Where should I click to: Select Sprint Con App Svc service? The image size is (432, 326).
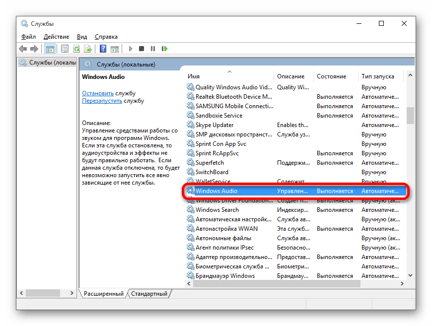[295, 144]
